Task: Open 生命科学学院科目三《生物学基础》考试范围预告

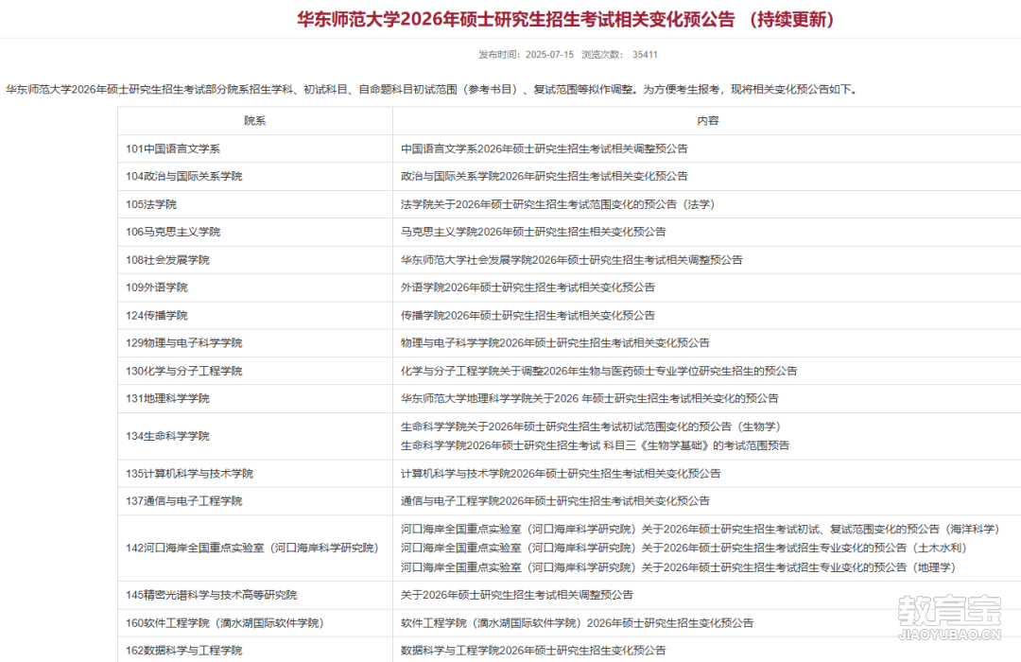Action: [x=595, y=445]
